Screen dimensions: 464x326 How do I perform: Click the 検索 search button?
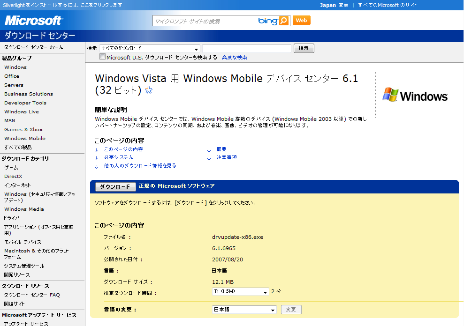coord(304,48)
